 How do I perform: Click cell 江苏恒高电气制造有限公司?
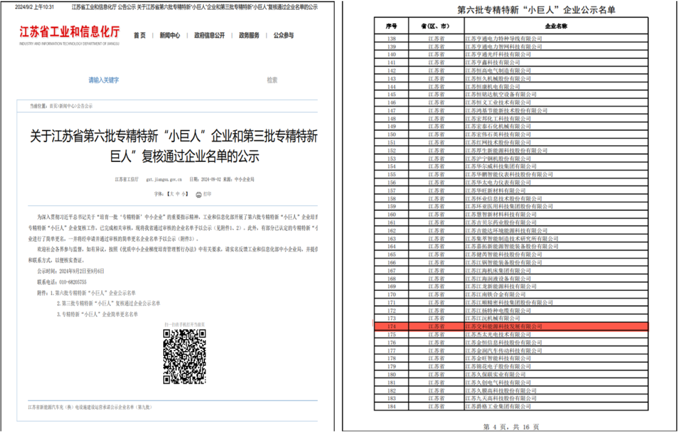556,71
